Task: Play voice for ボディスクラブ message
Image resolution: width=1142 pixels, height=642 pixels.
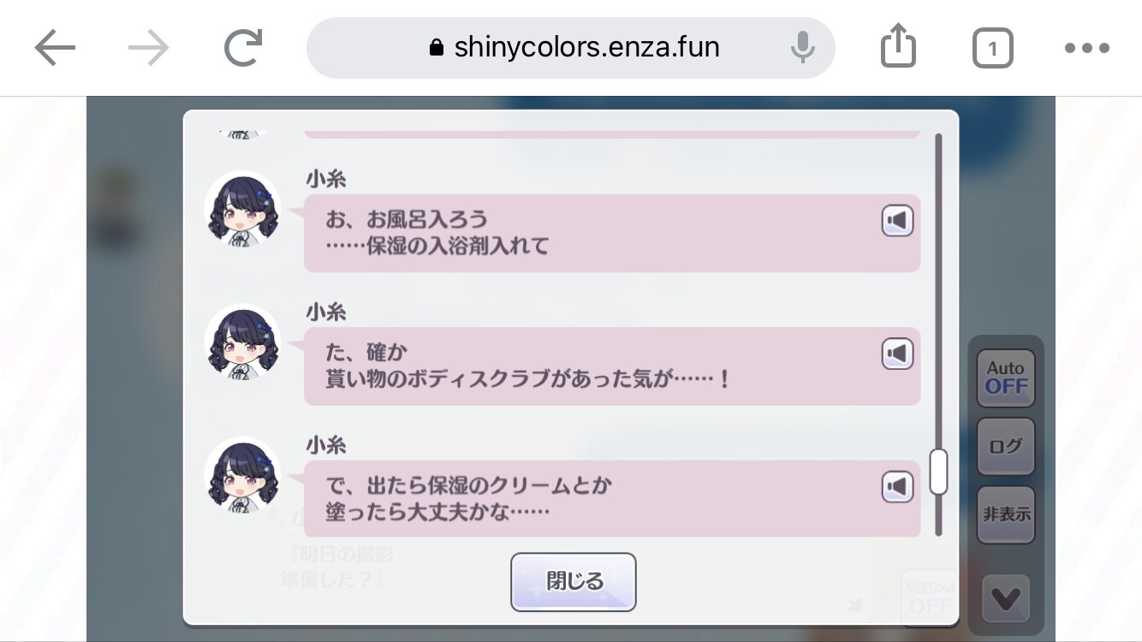Action: [897, 354]
